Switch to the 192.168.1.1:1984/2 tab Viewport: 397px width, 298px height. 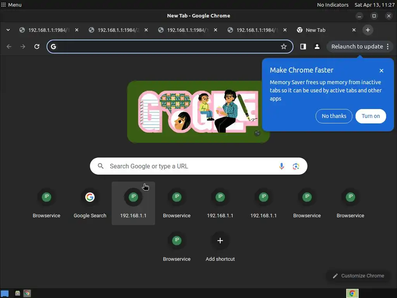(x=119, y=30)
